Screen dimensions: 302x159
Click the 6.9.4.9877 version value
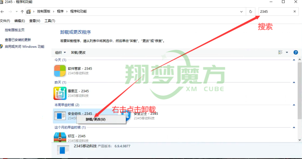(x=122, y=146)
